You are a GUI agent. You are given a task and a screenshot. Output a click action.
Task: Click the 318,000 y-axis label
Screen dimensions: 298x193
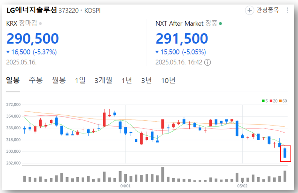point(14,140)
